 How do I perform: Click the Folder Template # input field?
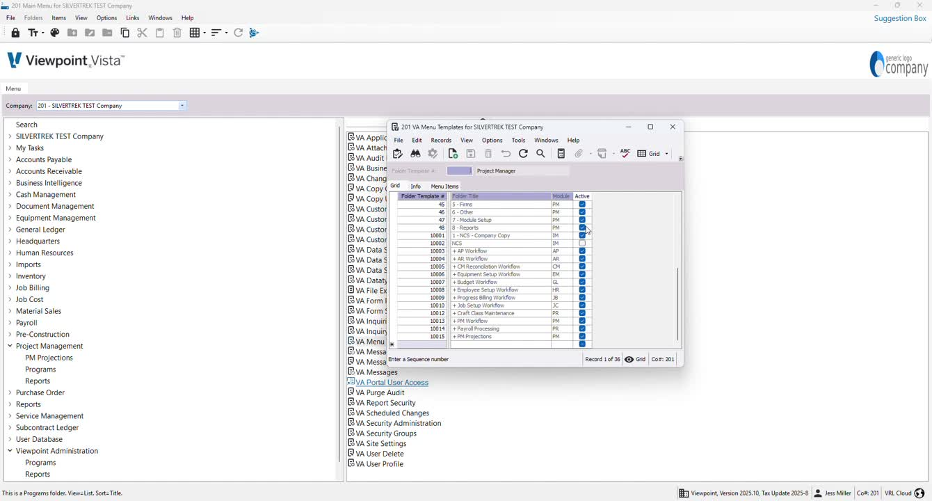(459, 171)
